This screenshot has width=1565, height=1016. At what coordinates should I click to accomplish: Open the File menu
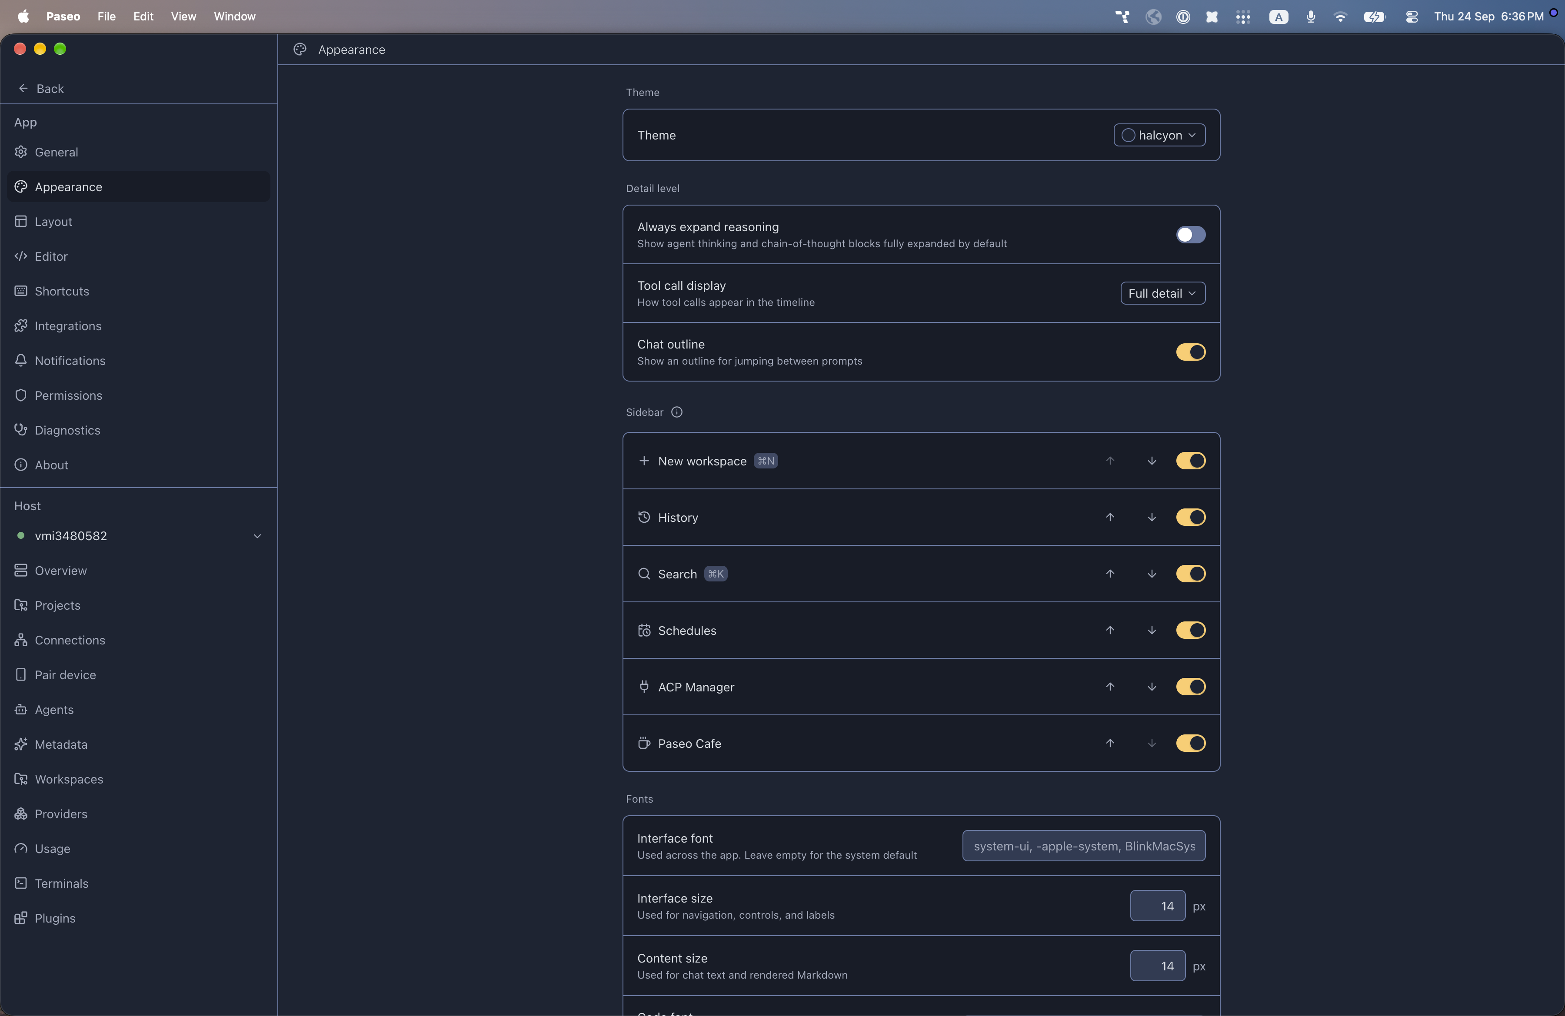107,17
